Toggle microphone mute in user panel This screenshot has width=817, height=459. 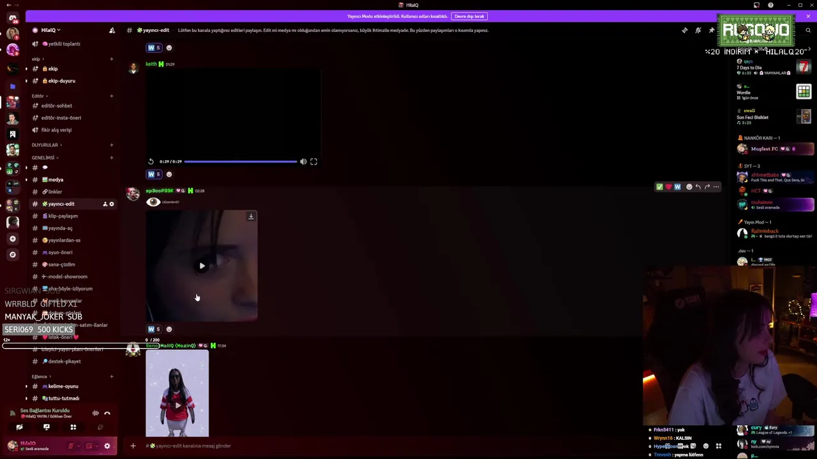click(x=71, y=446)
